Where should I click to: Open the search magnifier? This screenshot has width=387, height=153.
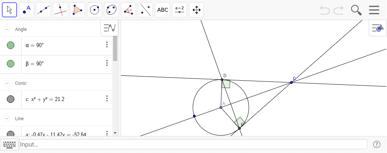(x=356, y=10)
